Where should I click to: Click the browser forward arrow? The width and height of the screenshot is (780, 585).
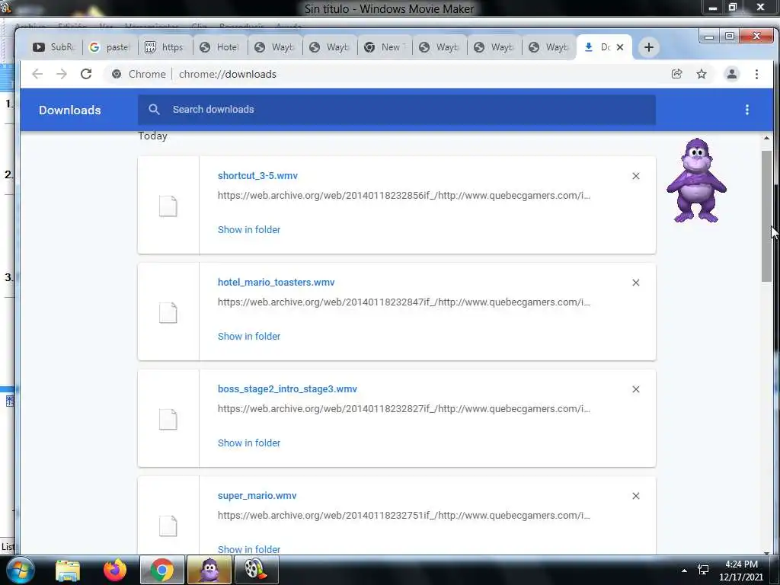pyautogui.click(x=61, y=74)
